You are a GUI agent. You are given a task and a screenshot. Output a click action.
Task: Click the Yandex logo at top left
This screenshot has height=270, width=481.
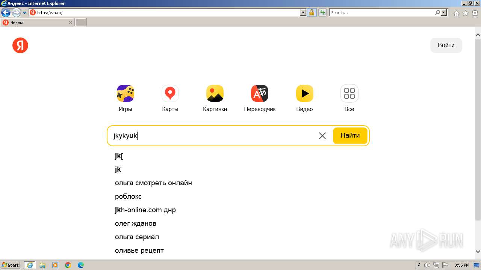20,45
